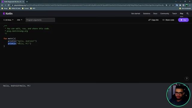Click the "Hello, Android!" string in code

26,41
